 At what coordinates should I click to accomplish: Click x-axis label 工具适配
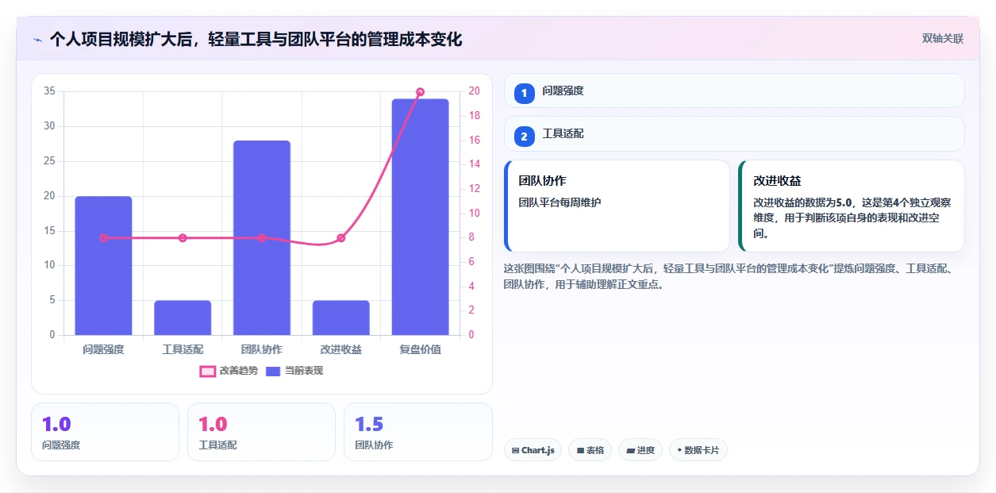tap(183, 349)
